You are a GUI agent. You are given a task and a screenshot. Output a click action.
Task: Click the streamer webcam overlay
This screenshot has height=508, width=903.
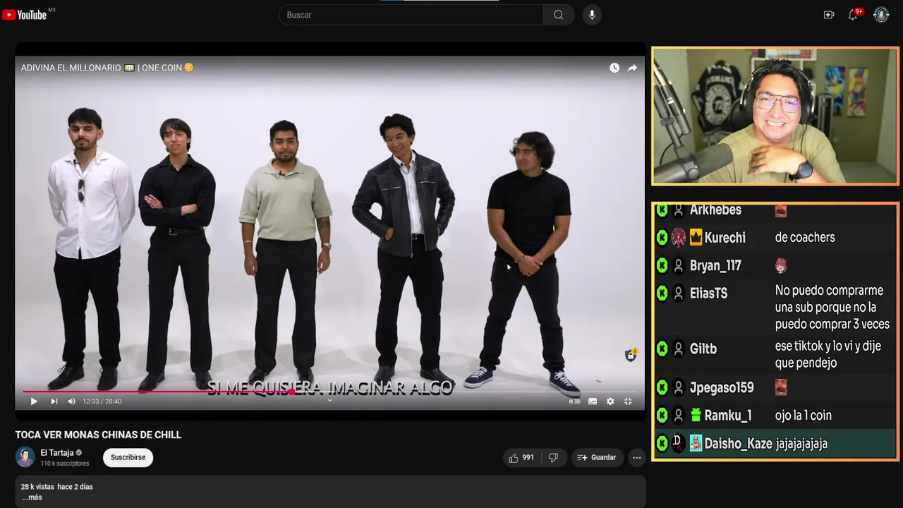coord(775,116)
